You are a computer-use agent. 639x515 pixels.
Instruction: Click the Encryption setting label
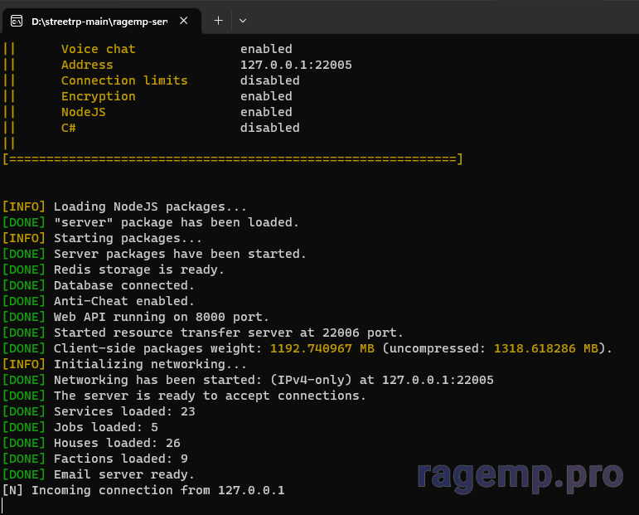click(x=98, y=96)
